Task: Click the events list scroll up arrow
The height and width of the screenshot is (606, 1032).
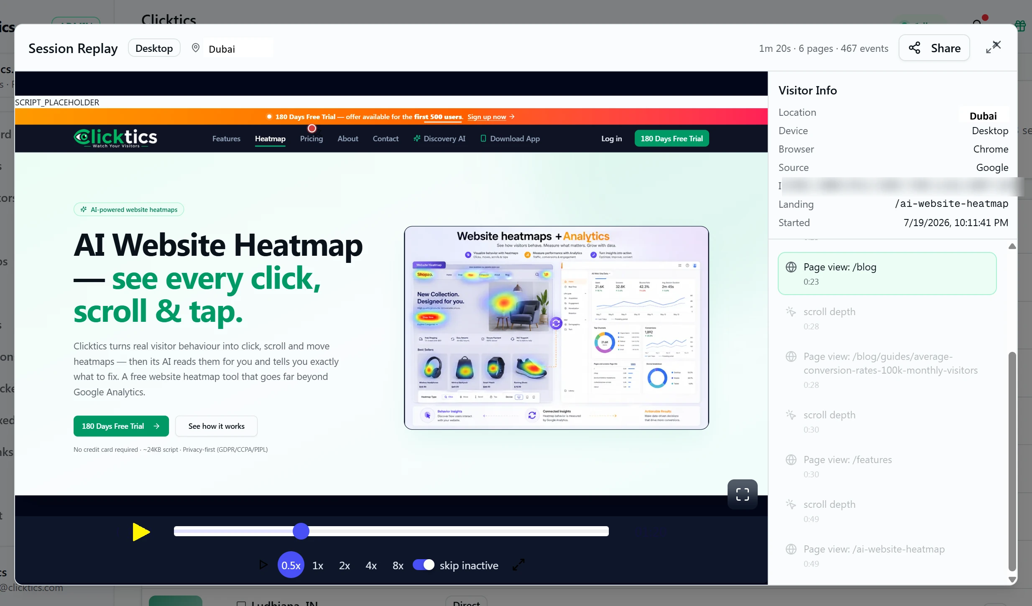Action: pyautogui.click(x=1012, y=246)
